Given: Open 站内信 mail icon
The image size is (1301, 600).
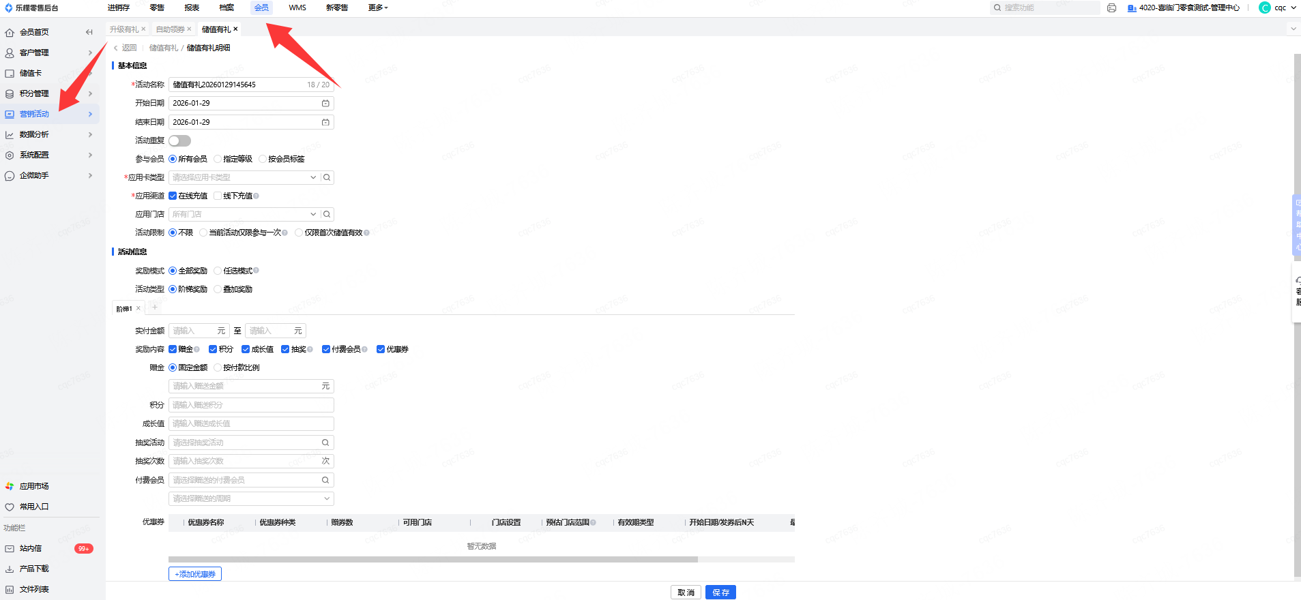Looking at the screenshot, I should (x=10, y=548).
